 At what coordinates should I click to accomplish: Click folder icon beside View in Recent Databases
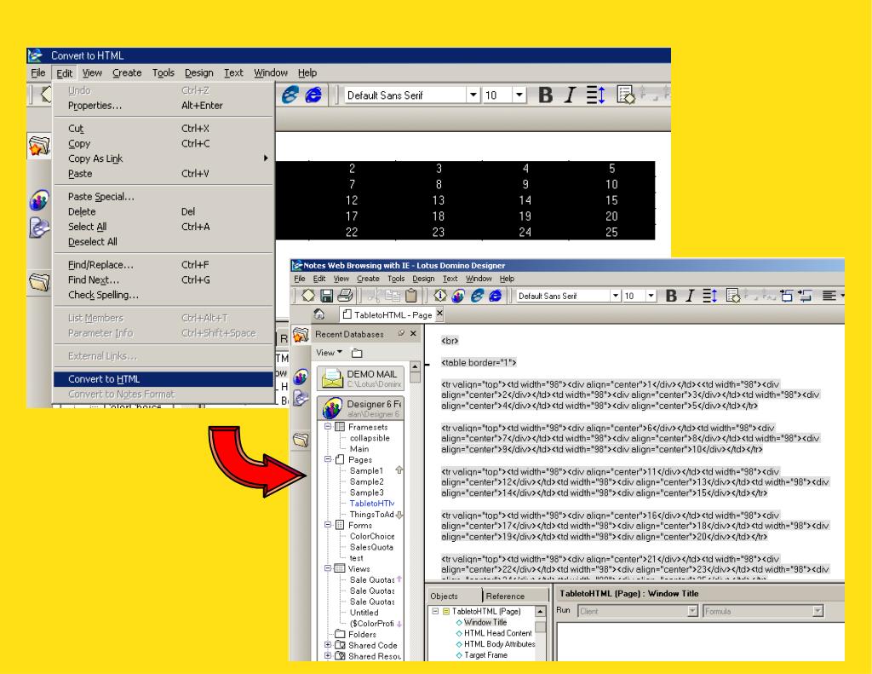357,353
